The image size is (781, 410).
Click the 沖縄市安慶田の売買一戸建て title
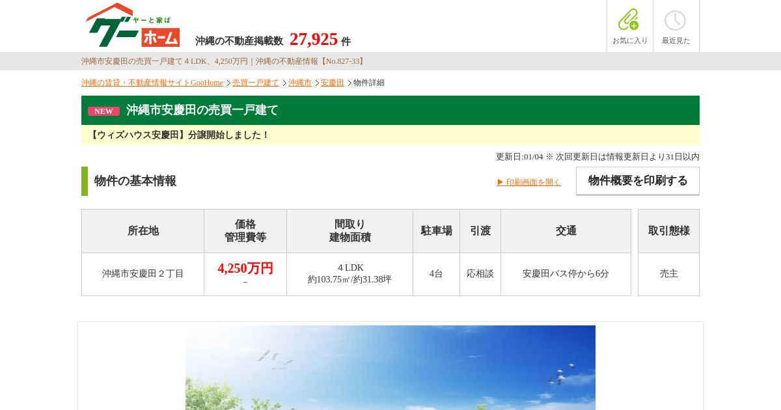point(202,110)
